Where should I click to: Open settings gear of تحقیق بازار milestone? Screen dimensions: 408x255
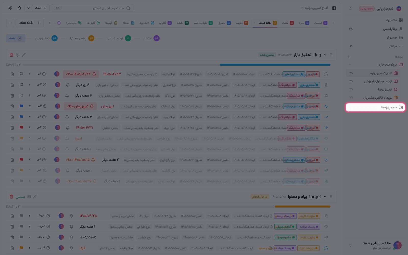click(x=18, y=55)
